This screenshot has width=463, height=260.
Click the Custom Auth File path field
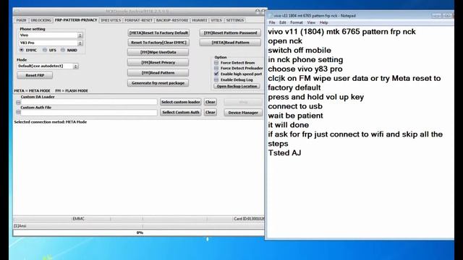(x=89, y=113)
